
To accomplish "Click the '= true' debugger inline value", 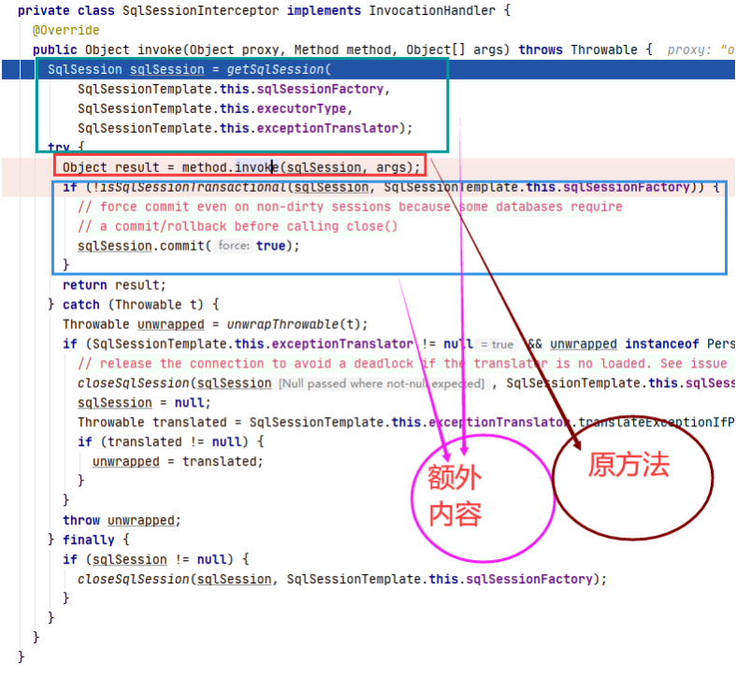I will pyautogui.click(x=498, y=345).
